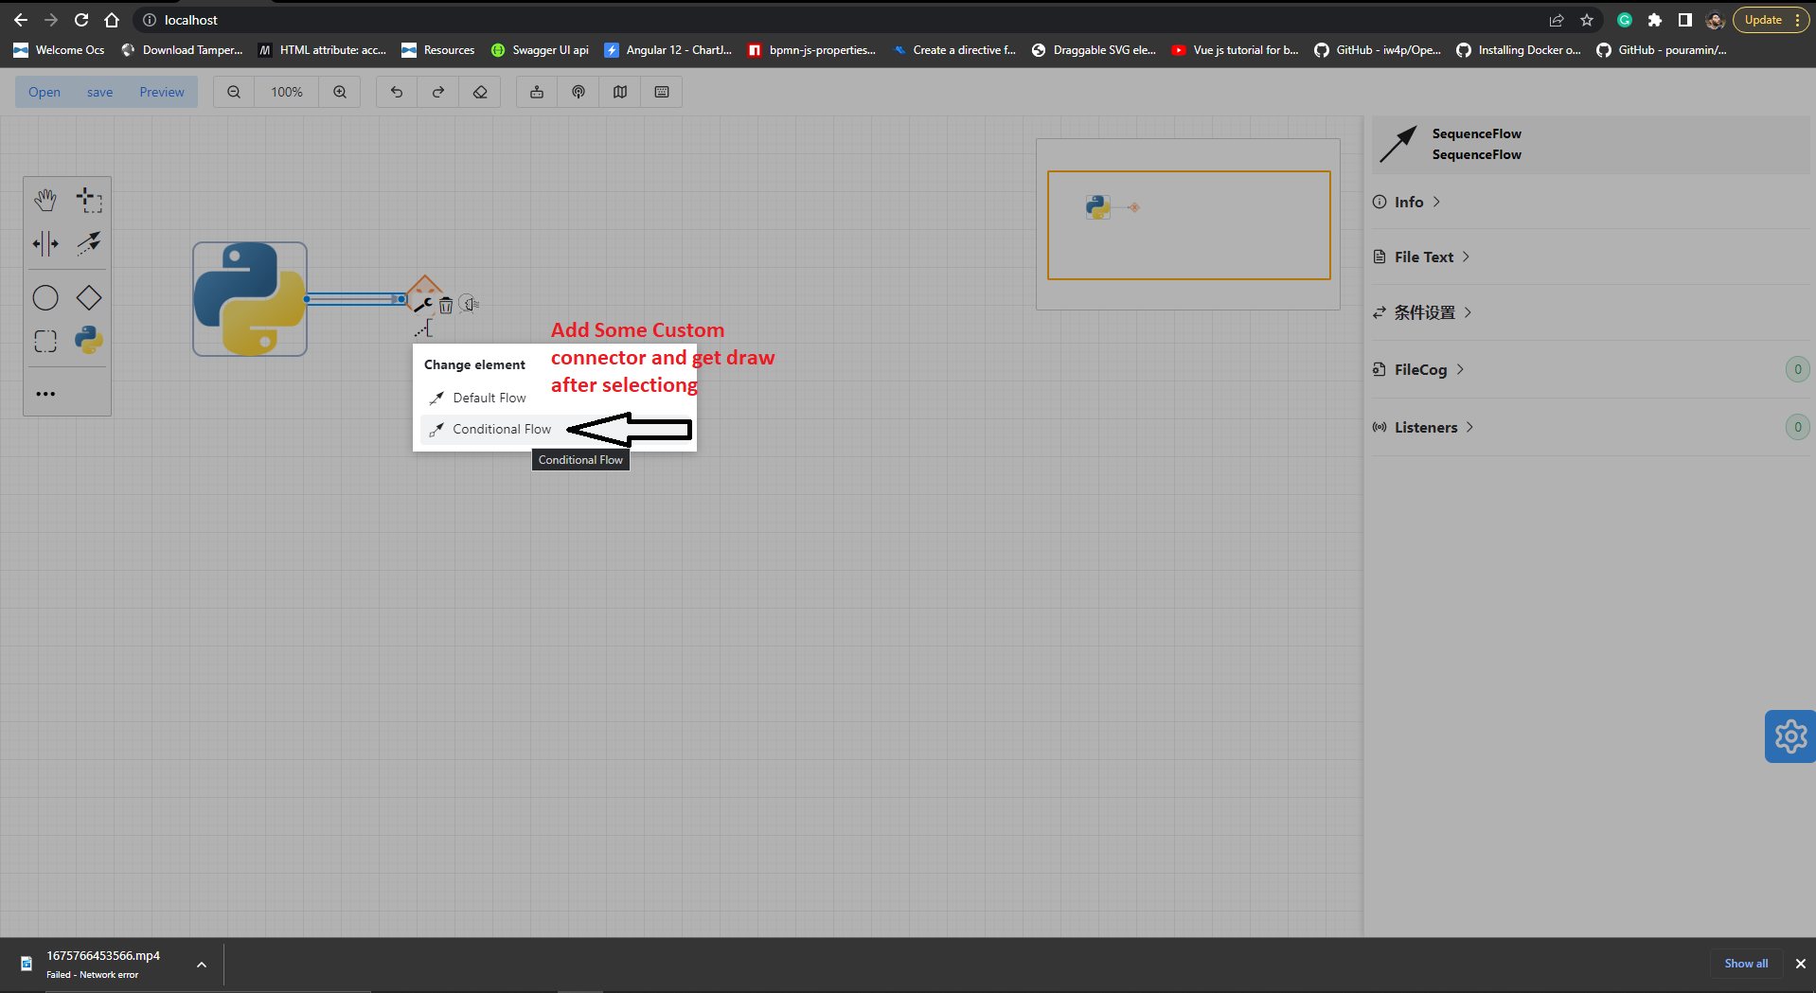
Task: Toggle the eraser tool in the toolbar
Action: 480,92
